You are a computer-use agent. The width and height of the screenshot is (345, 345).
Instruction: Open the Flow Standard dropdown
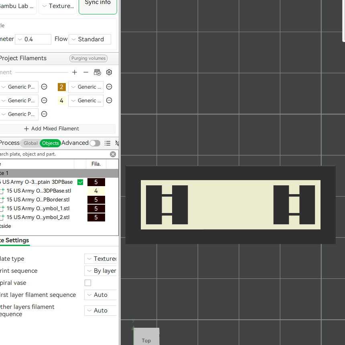pos(90,39)
